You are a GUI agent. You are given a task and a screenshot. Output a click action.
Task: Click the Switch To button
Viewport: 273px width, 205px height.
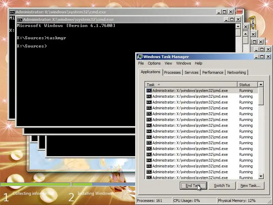222,186
